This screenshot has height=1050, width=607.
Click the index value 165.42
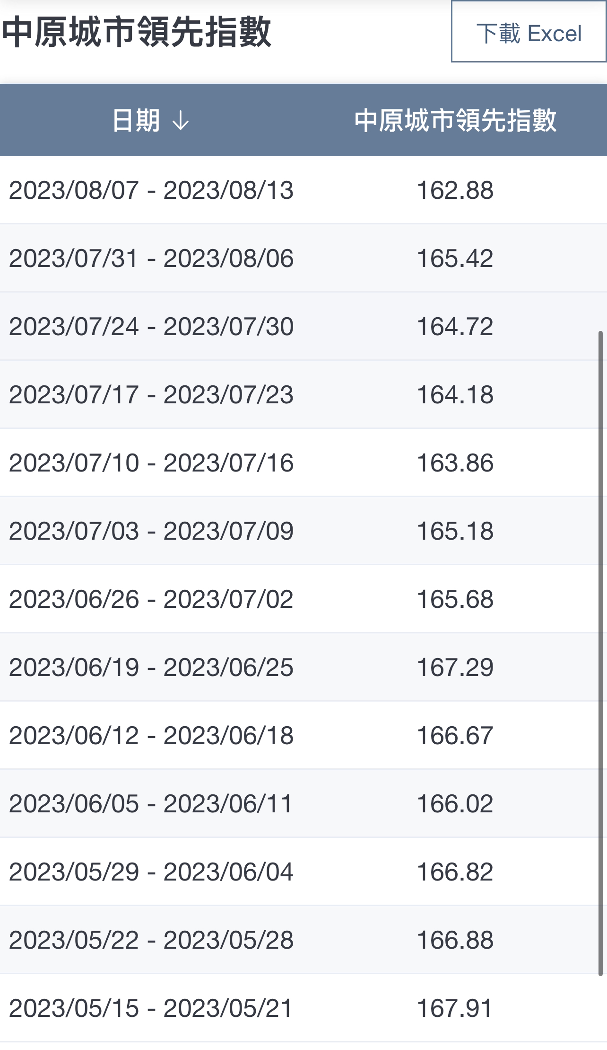[x=455, y=258]
